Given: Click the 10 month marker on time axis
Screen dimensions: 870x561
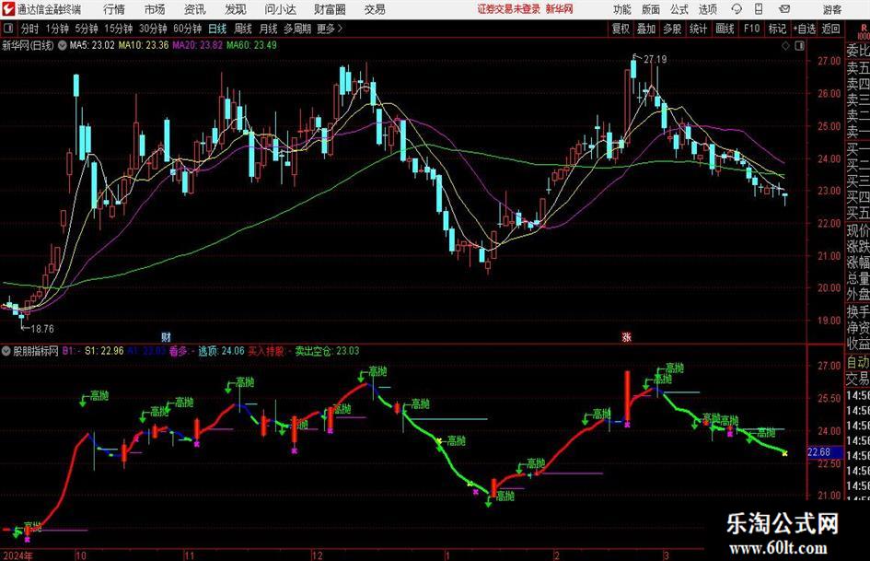Looking at the screenshot, I should pos(80,555).
